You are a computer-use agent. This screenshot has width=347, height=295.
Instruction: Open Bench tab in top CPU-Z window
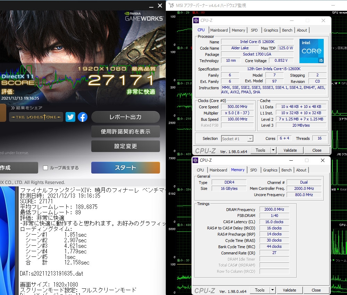point(287,30)
